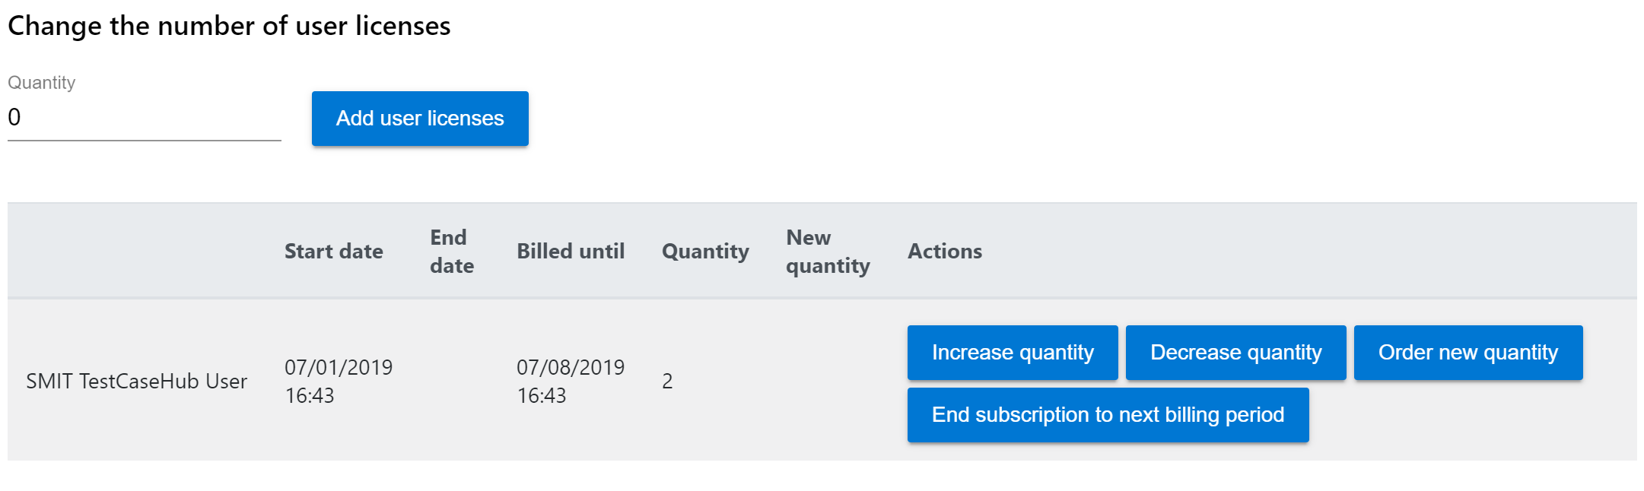
Task: Click the Change the number of user licenses heading
Action: 229,27
